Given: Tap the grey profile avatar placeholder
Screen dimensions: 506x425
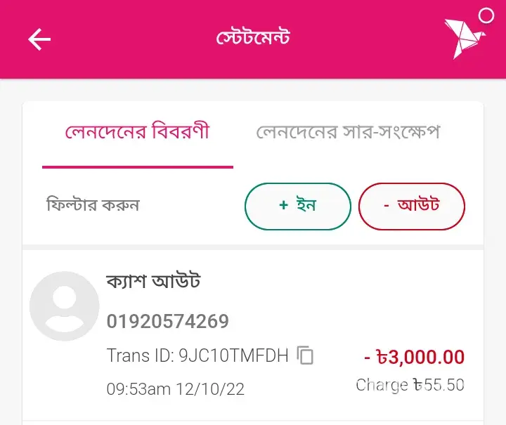Looking at the screenshot, I should [x=65, y=306].
